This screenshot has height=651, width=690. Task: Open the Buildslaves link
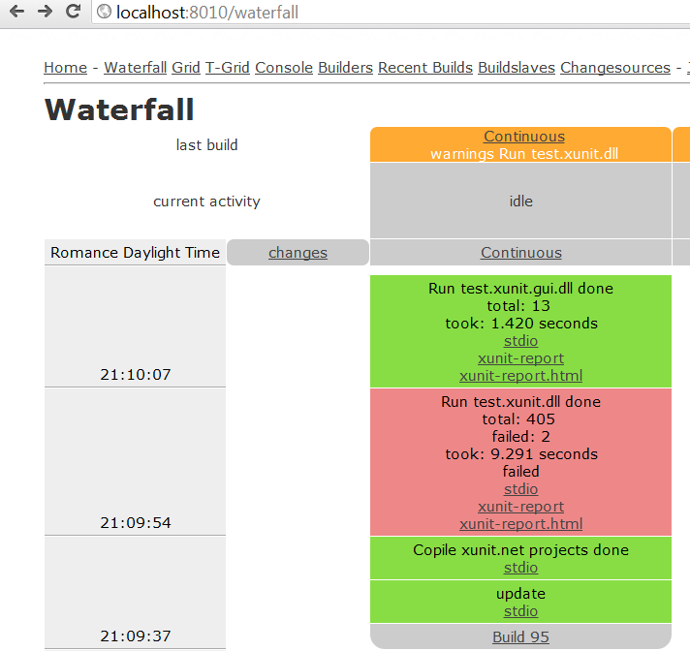(x=517, y=68)
